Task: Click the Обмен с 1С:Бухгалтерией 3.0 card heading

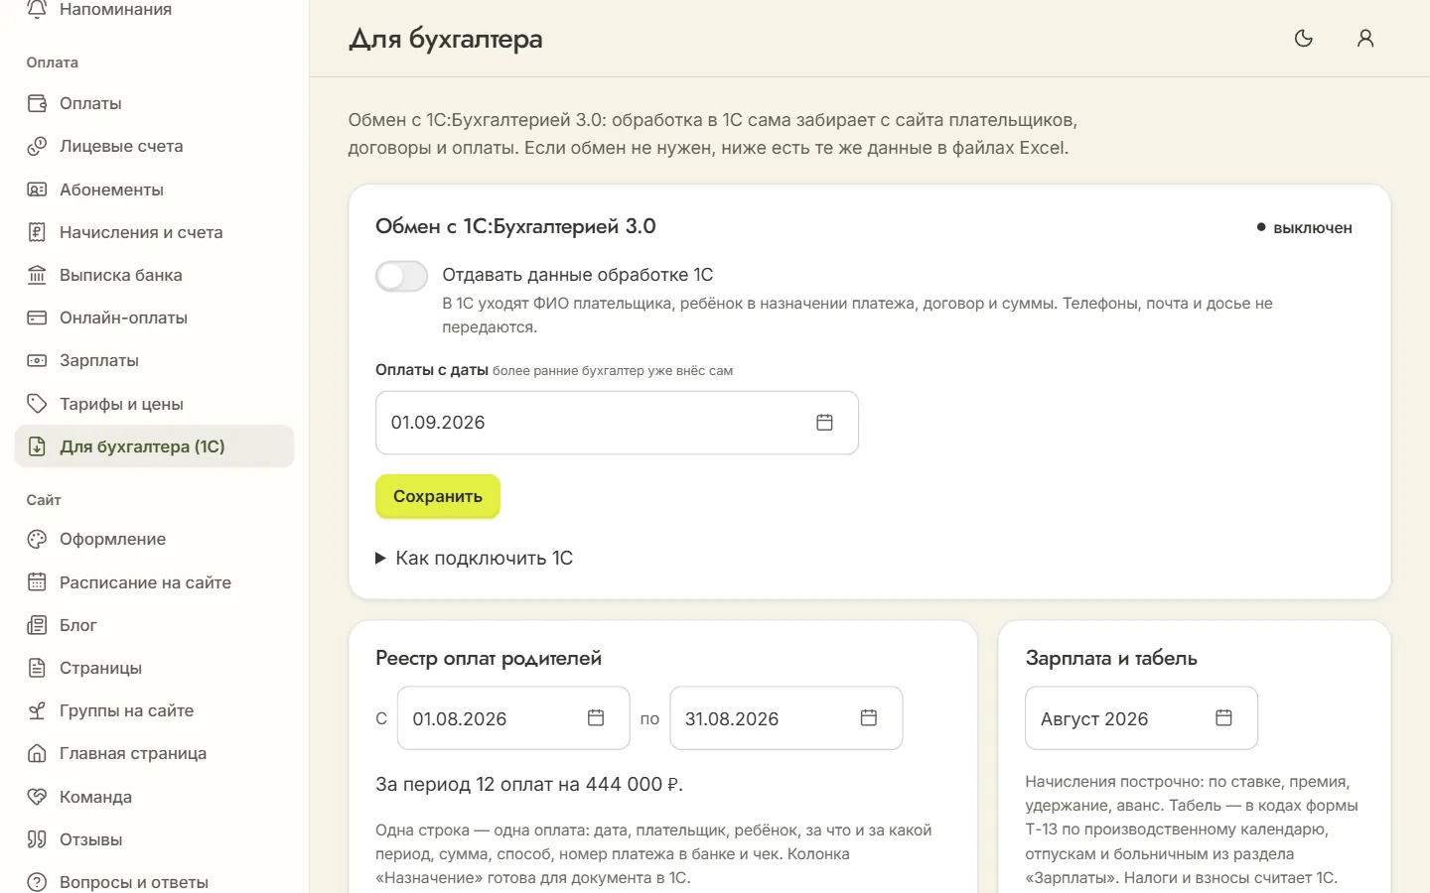Action: (515, 226)
